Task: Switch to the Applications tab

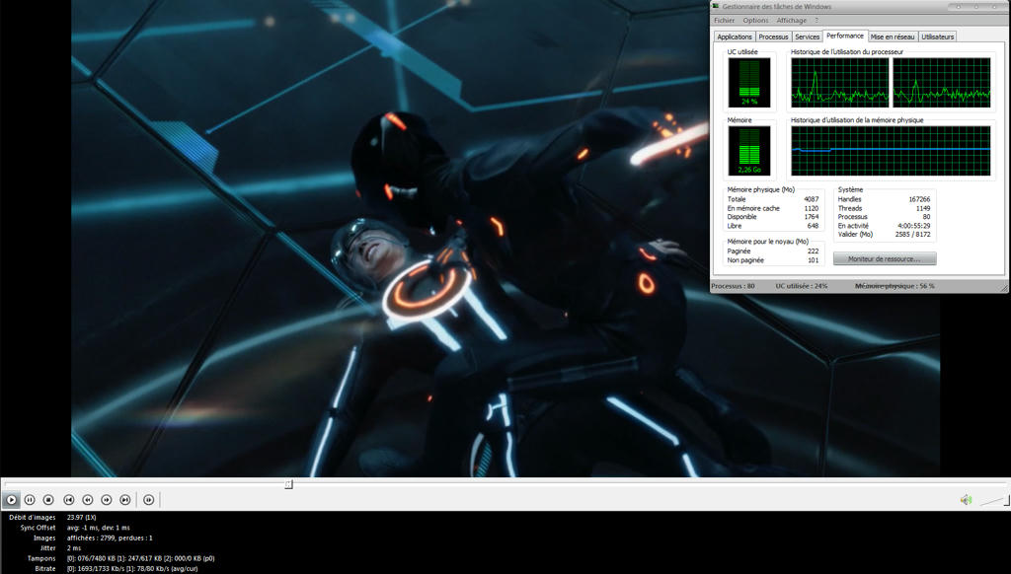Action: coord(735,36)
